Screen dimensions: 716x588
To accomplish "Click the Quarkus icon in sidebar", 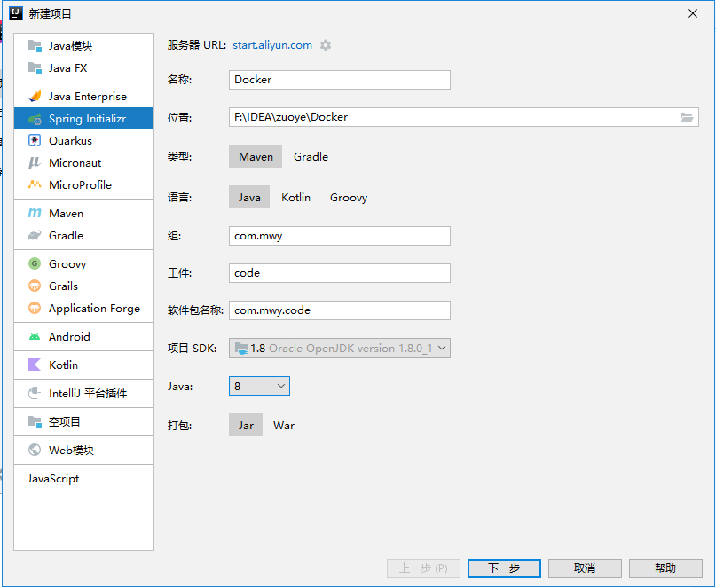I will (x=35, y=141).
